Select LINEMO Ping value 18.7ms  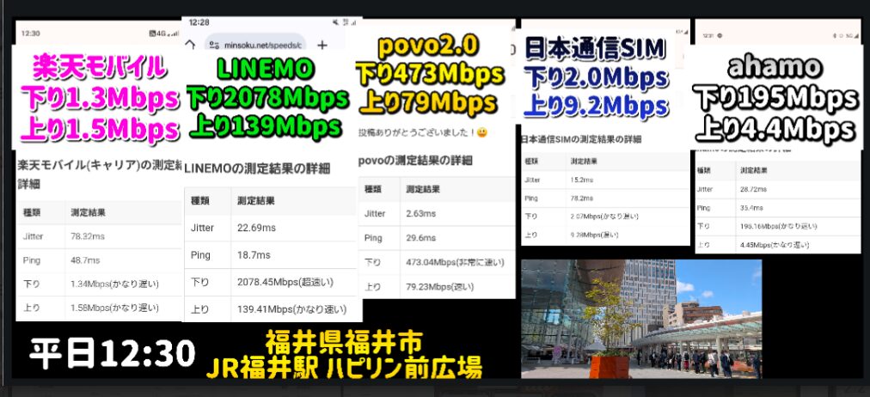(254, 255)
